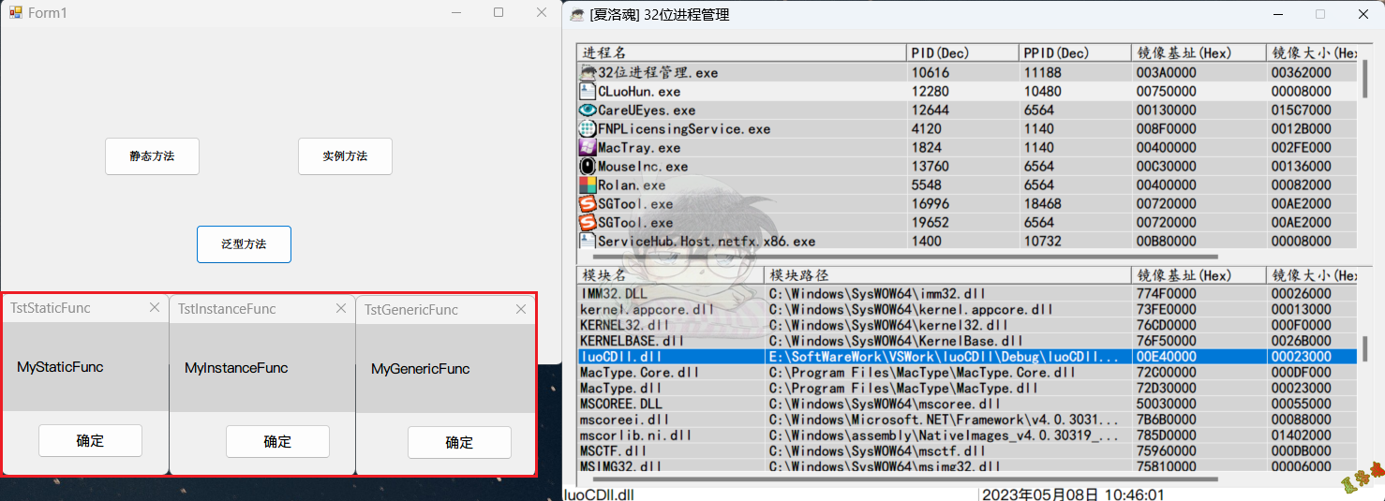Image resolution: width=1385 pixels, height=501 pixels.
Task: Click the 32位进程管理 window title icon
Action: pyautogui.click(x=576, y=14)
